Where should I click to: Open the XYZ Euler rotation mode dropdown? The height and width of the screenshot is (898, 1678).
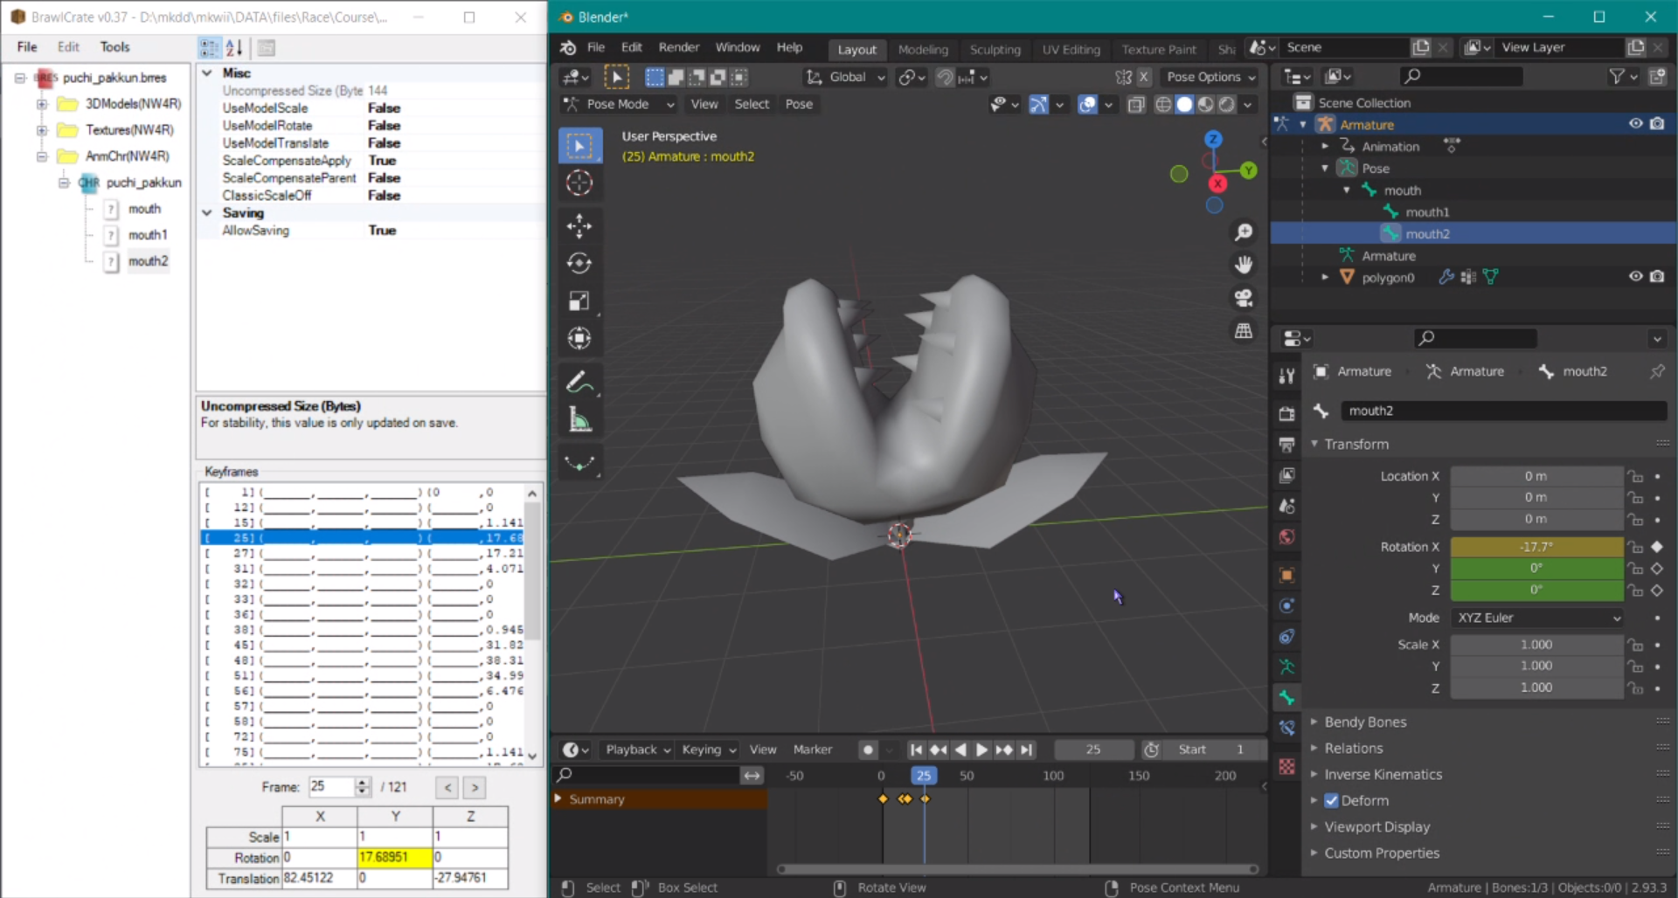pyautogui.click(x=1536, y=618)
